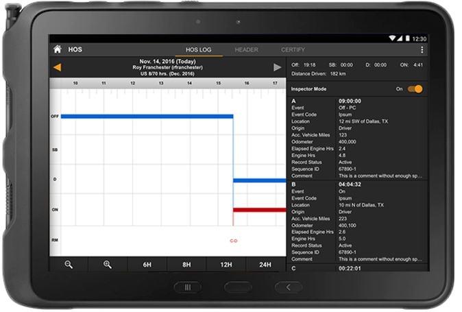The height and width of the screenshot is (312, 462).
Task: Tap the battery status icon
Action: (407, 38)
